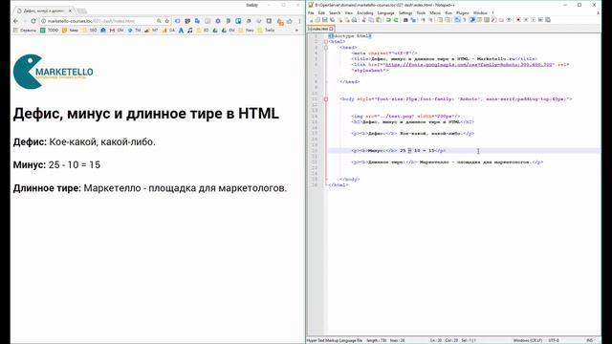The height and width of the screenshot is (344, 612).
Task: Open a new tab in Chrome
Action: pos(82,11)
